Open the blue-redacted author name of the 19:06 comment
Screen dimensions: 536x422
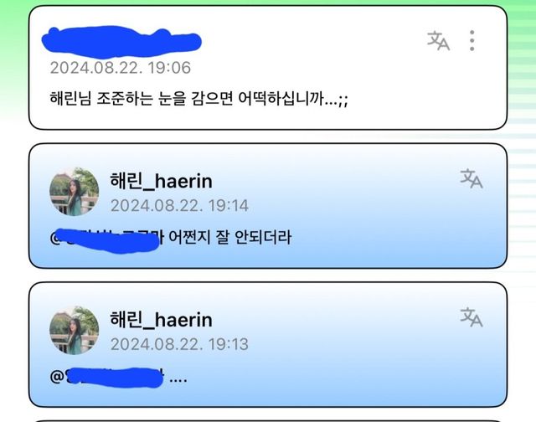click(x=121, y=42)
